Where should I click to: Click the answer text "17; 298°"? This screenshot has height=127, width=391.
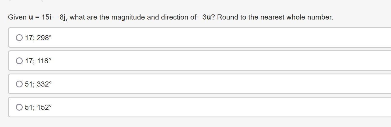tap(38, 38)
